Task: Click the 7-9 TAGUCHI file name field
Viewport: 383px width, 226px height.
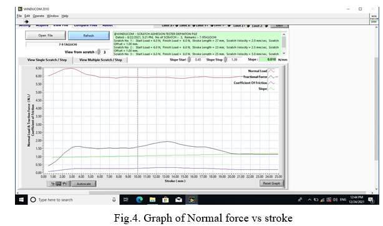Action: tap(67, 44)
